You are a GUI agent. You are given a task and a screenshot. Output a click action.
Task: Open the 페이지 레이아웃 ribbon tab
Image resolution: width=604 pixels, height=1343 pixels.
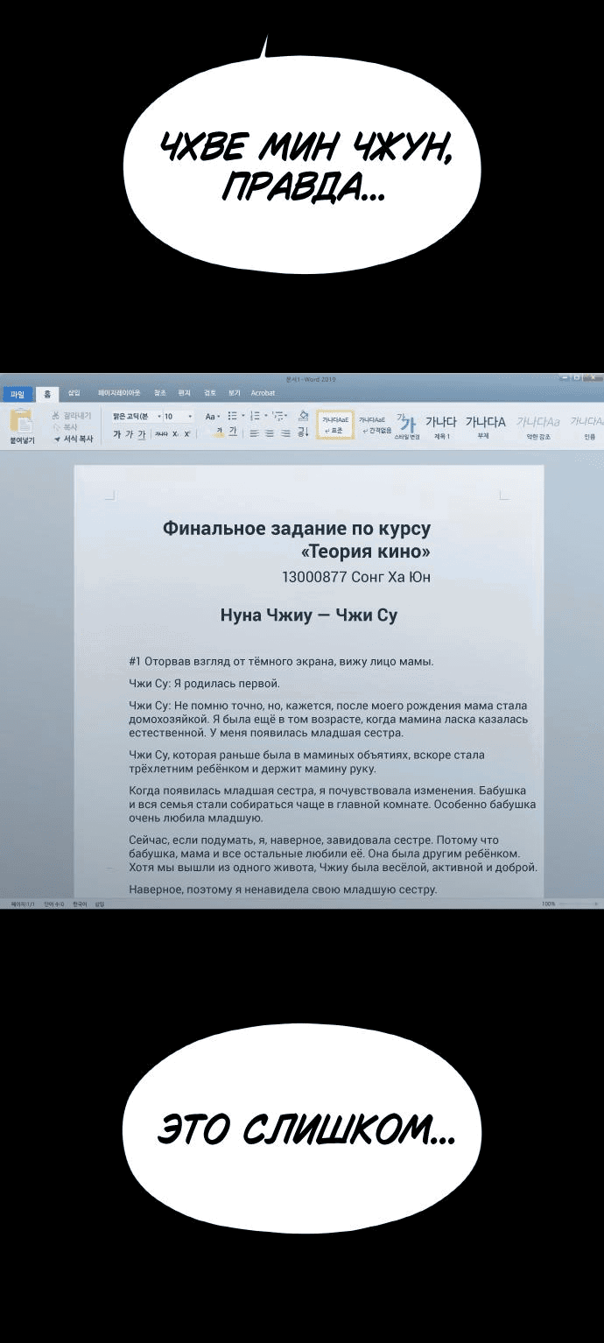(x=119, y=393)
